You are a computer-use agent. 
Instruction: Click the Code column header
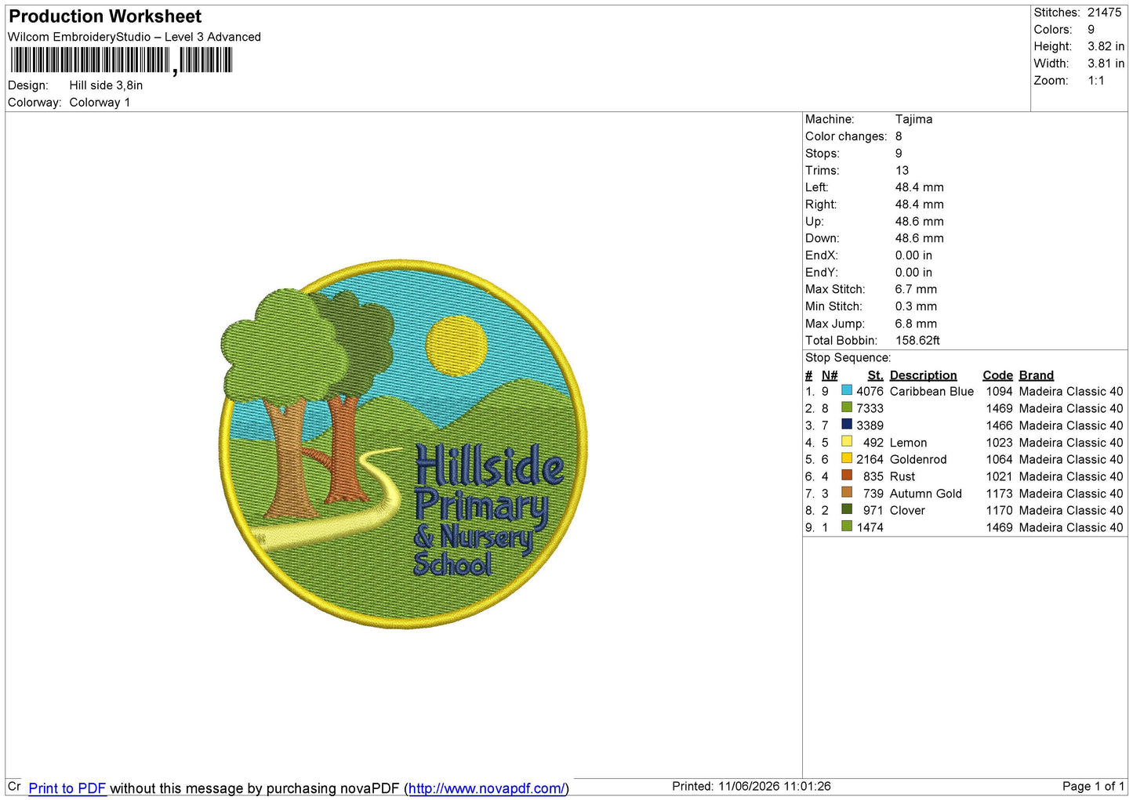pos(997,375)
